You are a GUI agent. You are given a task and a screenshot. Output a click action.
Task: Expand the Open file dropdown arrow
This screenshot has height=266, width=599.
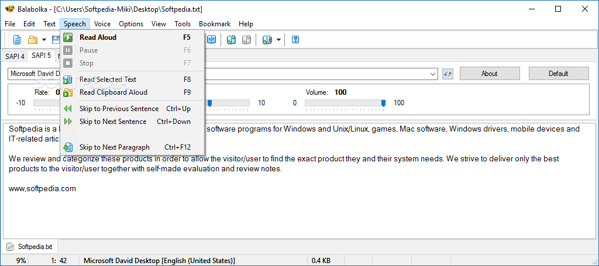pos(44,39)
